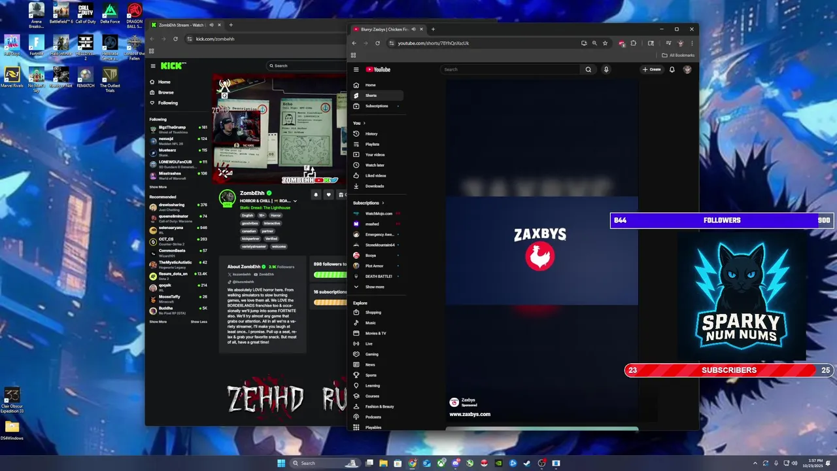This screenshot has width=837, height=471.
Task: Open WatchMojo.com subscription channel
Action: click(x=377, y=213)
